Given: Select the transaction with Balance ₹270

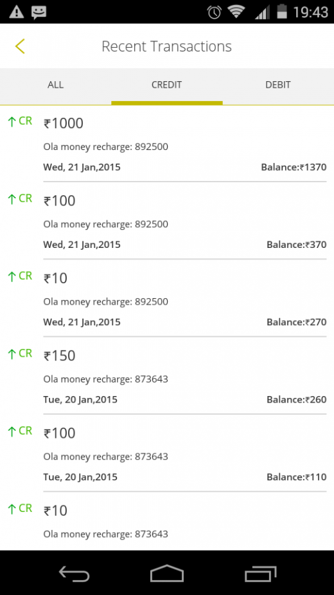Looking at the screenshot, I should tap(167, 298).
